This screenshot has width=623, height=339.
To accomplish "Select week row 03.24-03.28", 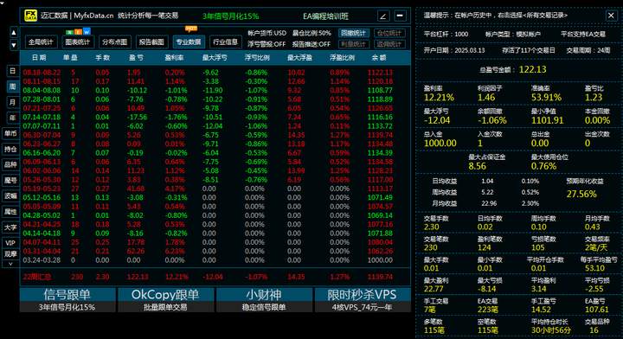I will tap(215, 260).
